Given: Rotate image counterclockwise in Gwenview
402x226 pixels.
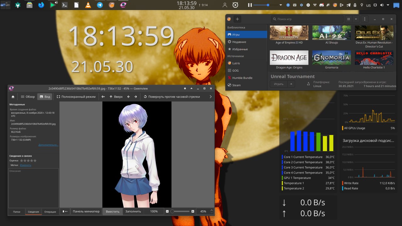Looking at the screenshot, I should coord(172,97).
